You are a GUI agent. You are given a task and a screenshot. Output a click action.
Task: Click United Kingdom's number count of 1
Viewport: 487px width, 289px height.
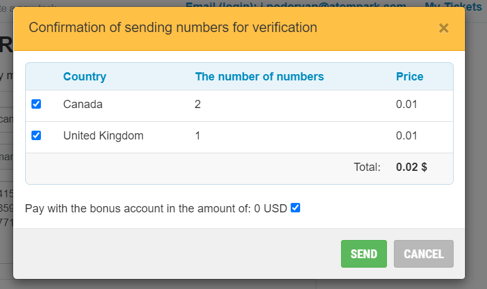198,135
